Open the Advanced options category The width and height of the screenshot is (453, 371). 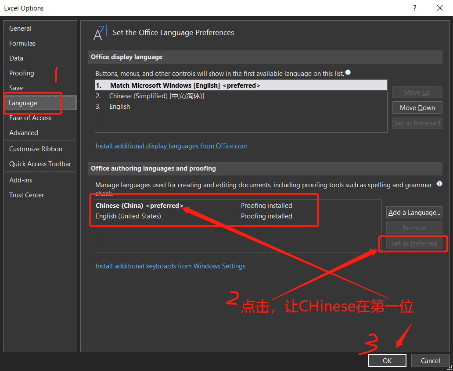pos(40,133)
